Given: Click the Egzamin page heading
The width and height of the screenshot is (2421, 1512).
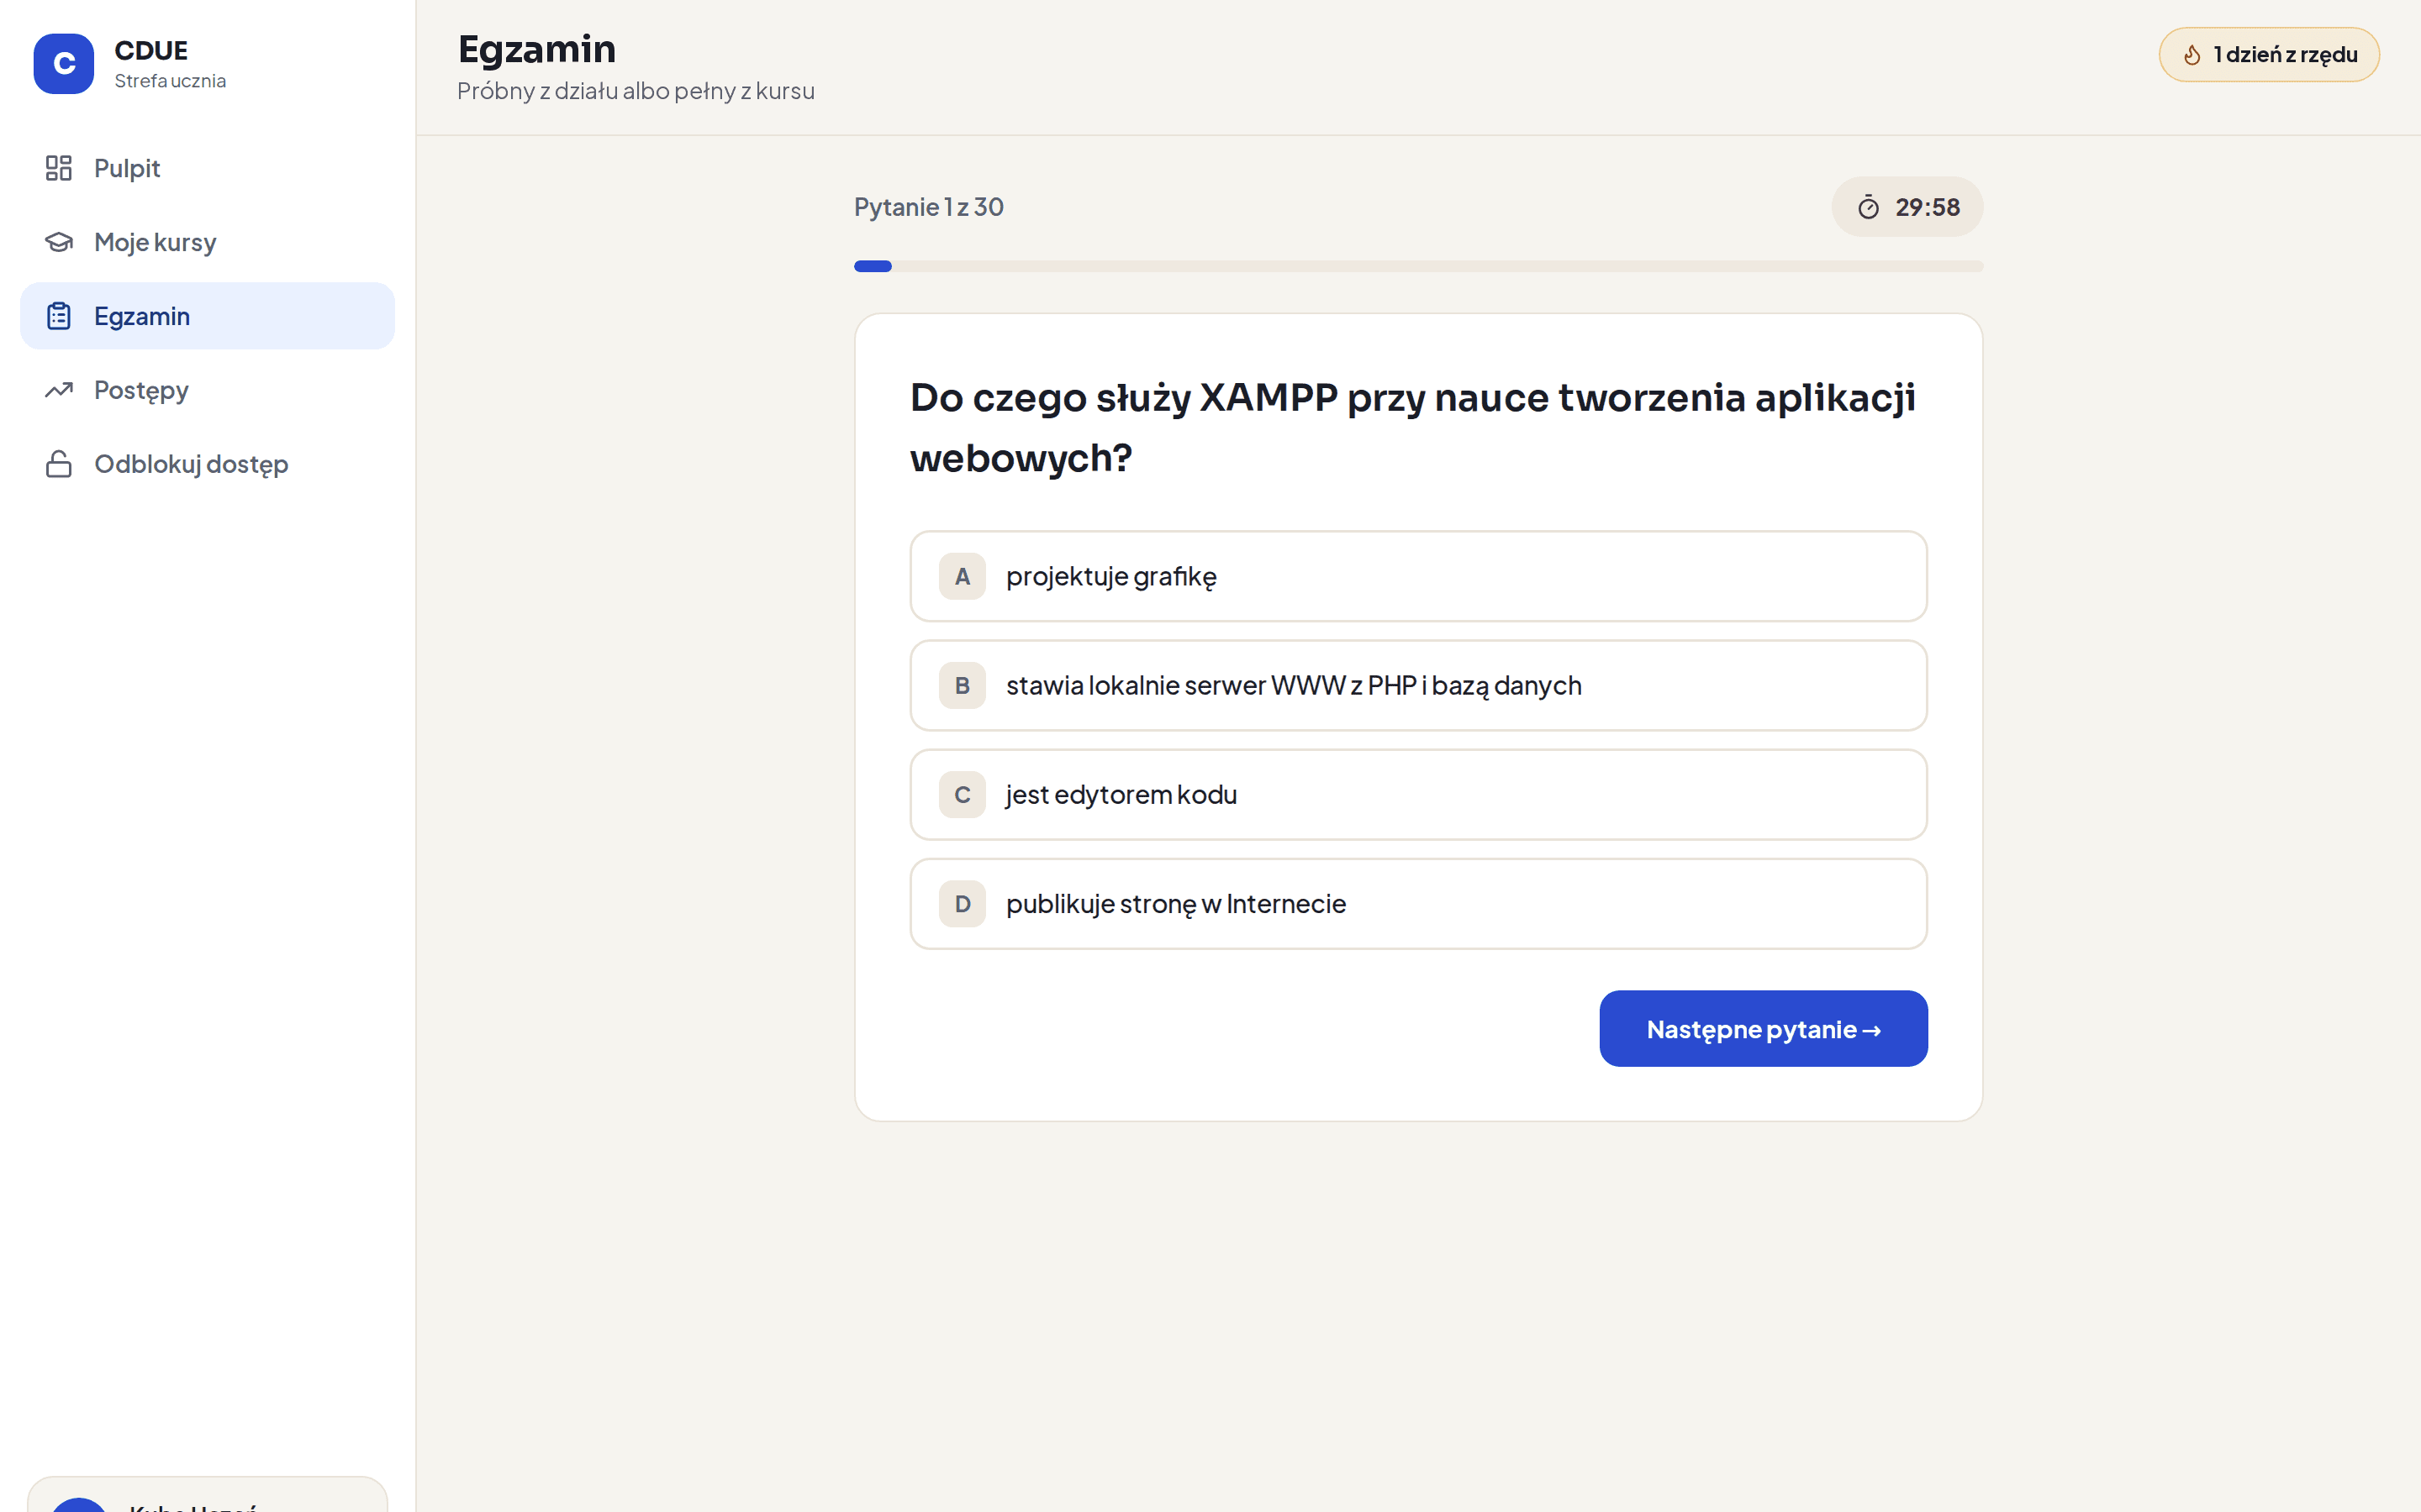Looking at the screenshot, I should click(536, 49).
